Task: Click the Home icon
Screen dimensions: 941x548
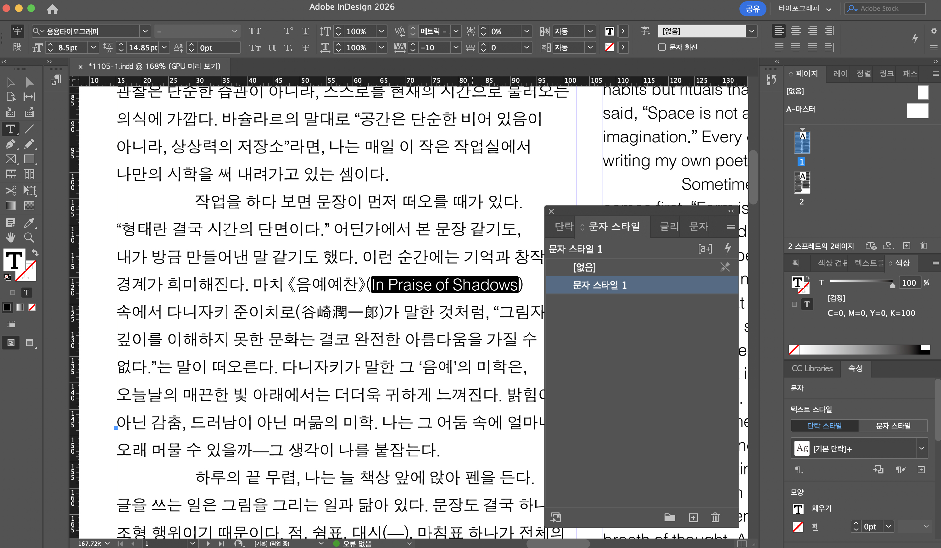Action: pos(52,8)
